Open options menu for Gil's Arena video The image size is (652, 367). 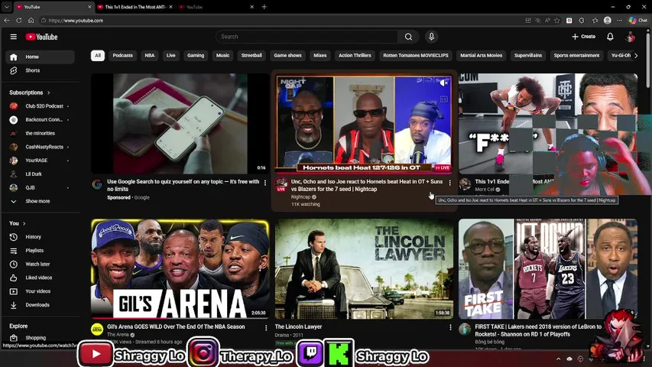[266, 328]
